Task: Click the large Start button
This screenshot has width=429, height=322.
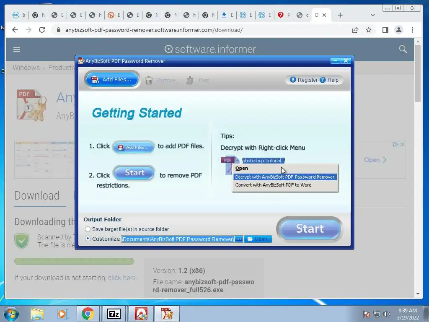Action: click(x=310, y=229)
